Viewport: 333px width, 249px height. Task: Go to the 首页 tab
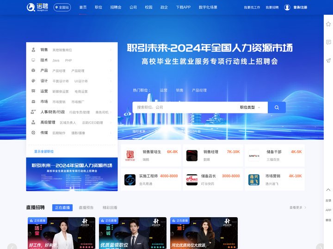[x=83, y=7]
